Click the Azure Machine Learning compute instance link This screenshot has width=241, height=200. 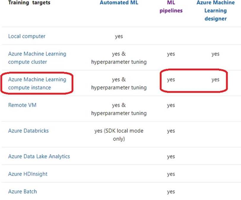click(x=37, y=83)
